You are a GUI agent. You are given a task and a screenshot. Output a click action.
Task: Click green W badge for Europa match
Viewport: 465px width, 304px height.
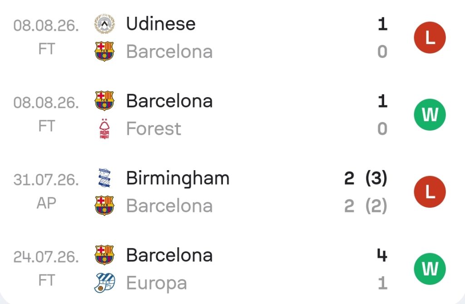point(430,269)
